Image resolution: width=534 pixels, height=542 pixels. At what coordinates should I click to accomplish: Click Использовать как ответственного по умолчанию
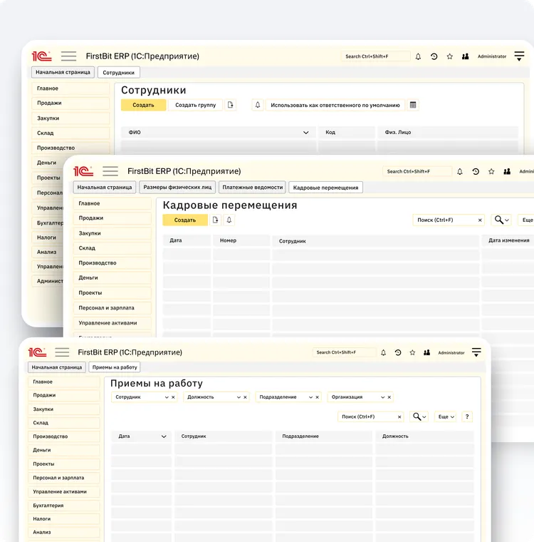pyautogui.click(x=335, y=105)
